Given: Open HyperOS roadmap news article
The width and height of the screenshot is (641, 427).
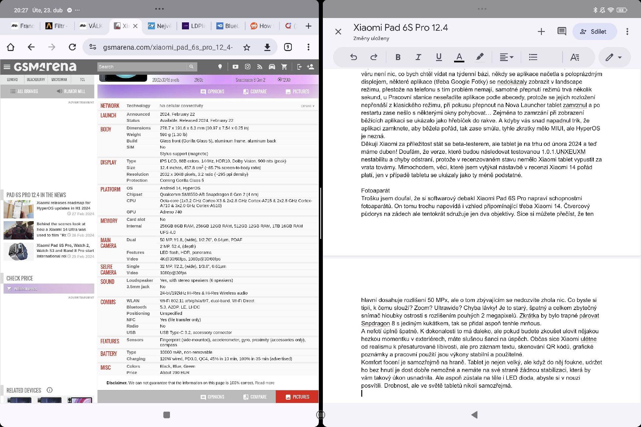Looking at the screenshot, I should [x=63, y=205].
